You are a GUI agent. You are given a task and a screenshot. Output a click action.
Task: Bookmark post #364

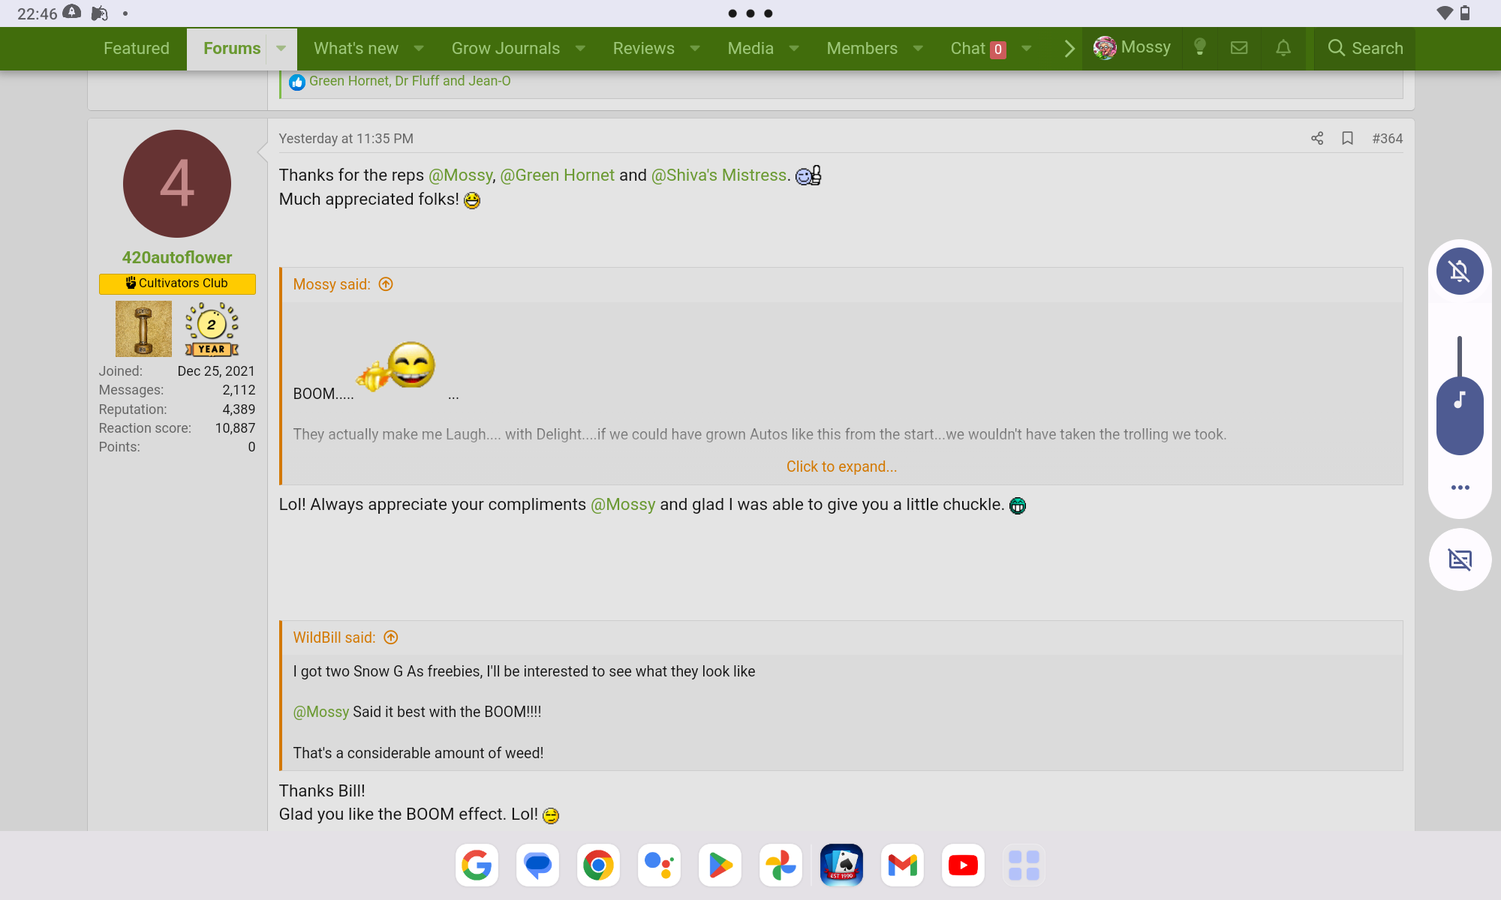(1347, 139)
